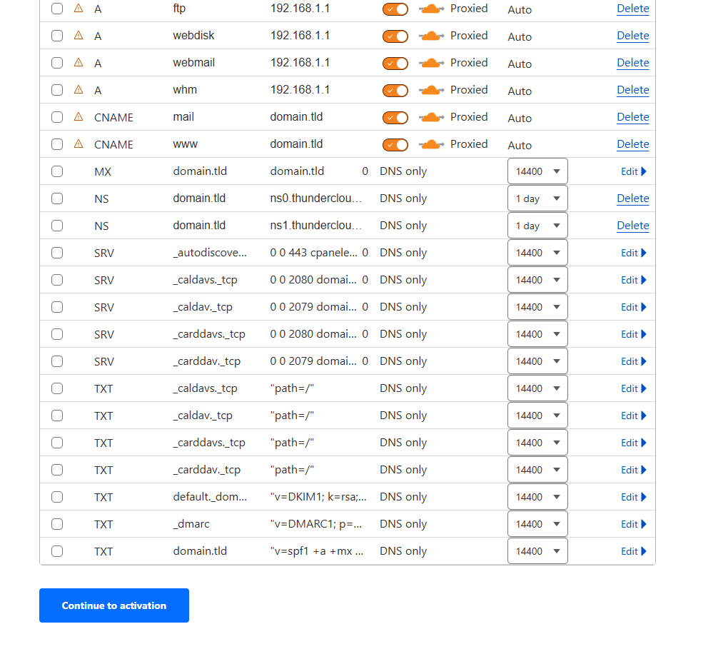Switch off proxy for whm record
Screen dimensions: 728x649
tap(395, 91)
